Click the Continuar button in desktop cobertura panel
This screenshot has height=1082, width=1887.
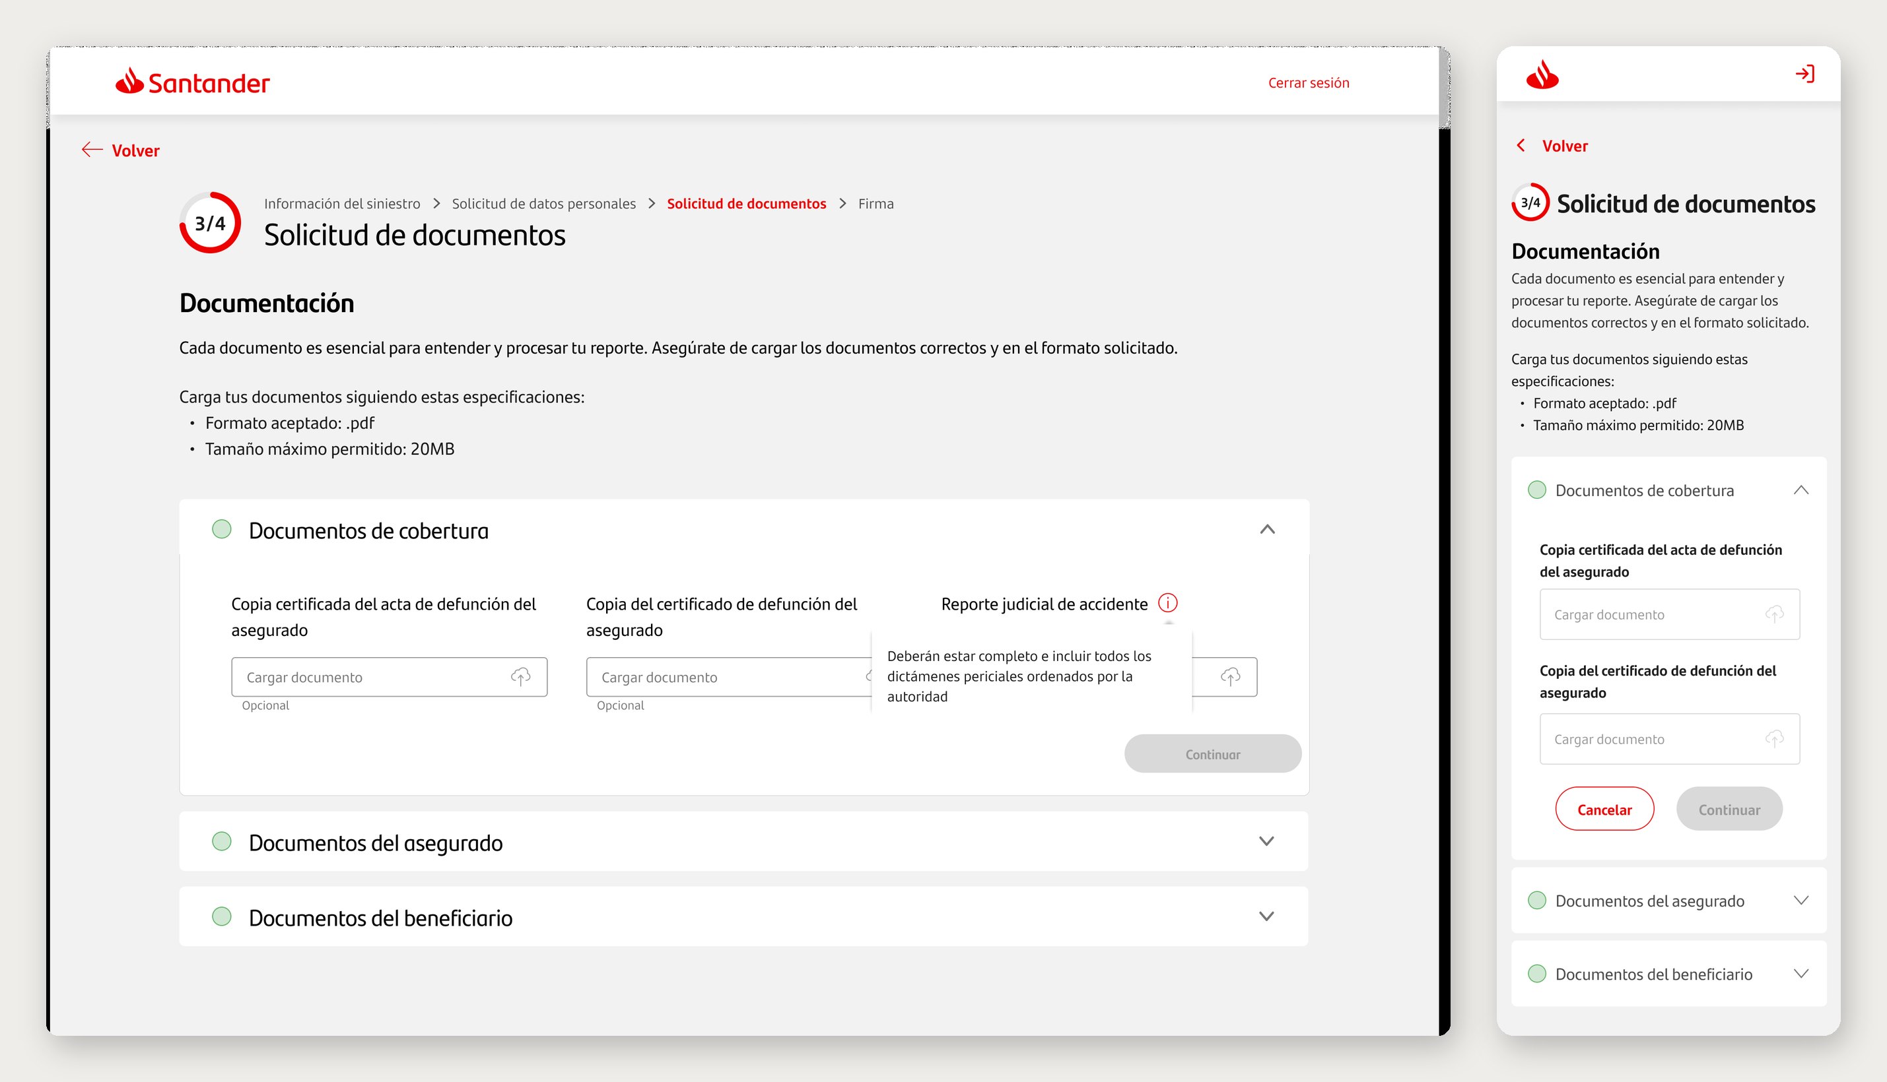[x=1213, y=753]
